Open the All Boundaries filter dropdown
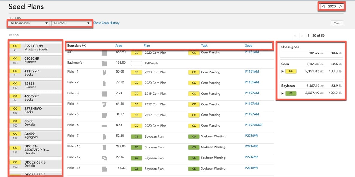355x177 pixels. tap(29, 23)
